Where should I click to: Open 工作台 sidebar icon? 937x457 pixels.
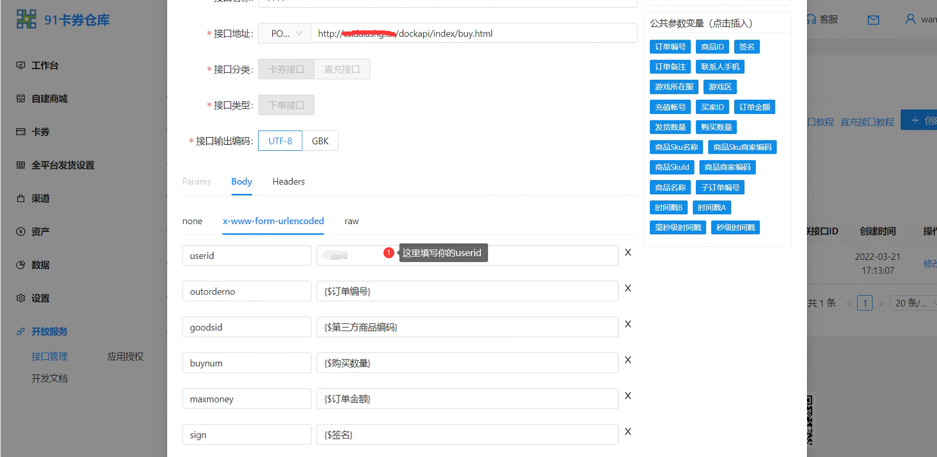pos(21,66)
